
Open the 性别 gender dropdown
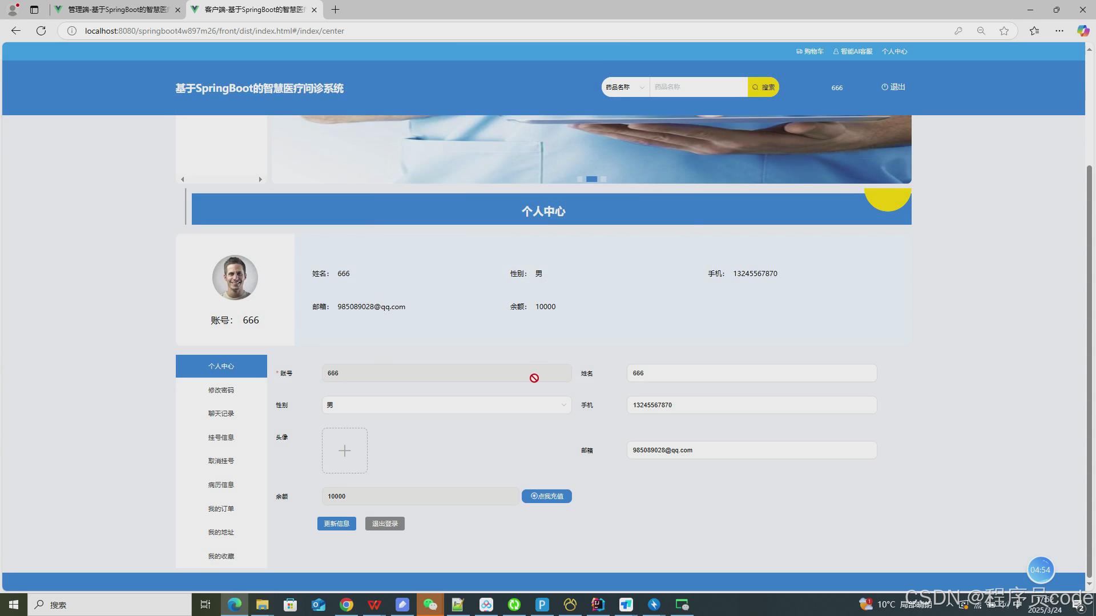point(446,405)
